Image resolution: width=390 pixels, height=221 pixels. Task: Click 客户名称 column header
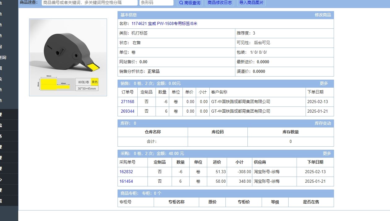pos(257,92)
